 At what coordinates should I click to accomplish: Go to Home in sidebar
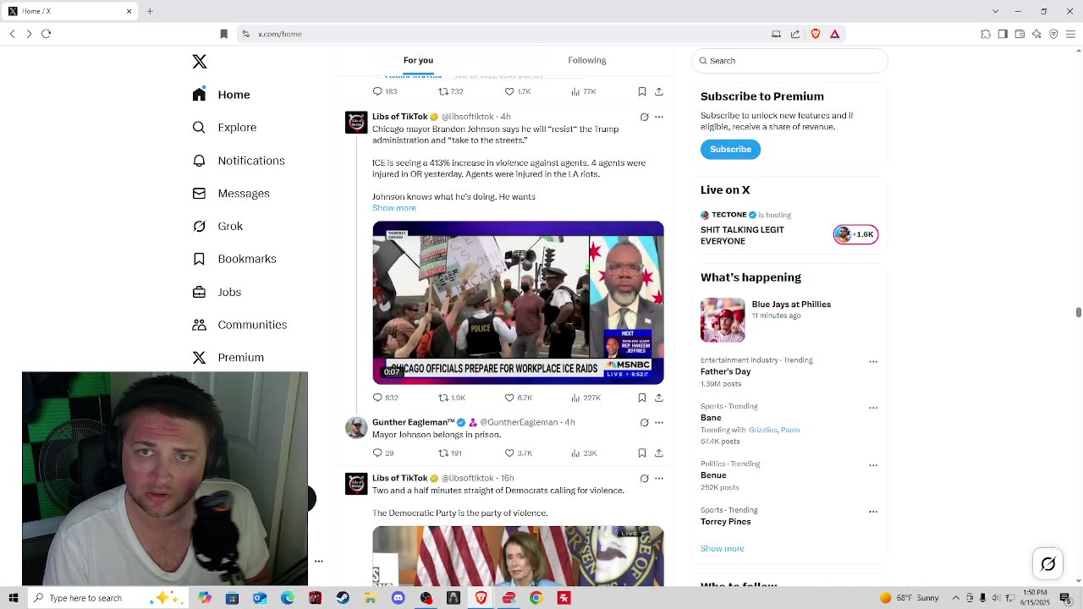[221, 95]
